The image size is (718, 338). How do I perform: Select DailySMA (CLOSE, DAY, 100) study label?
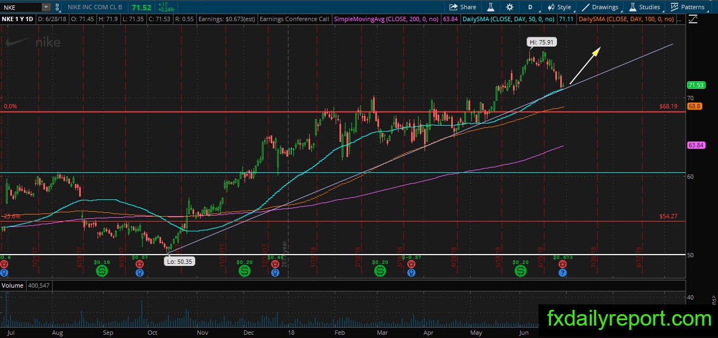coord(626,19)
